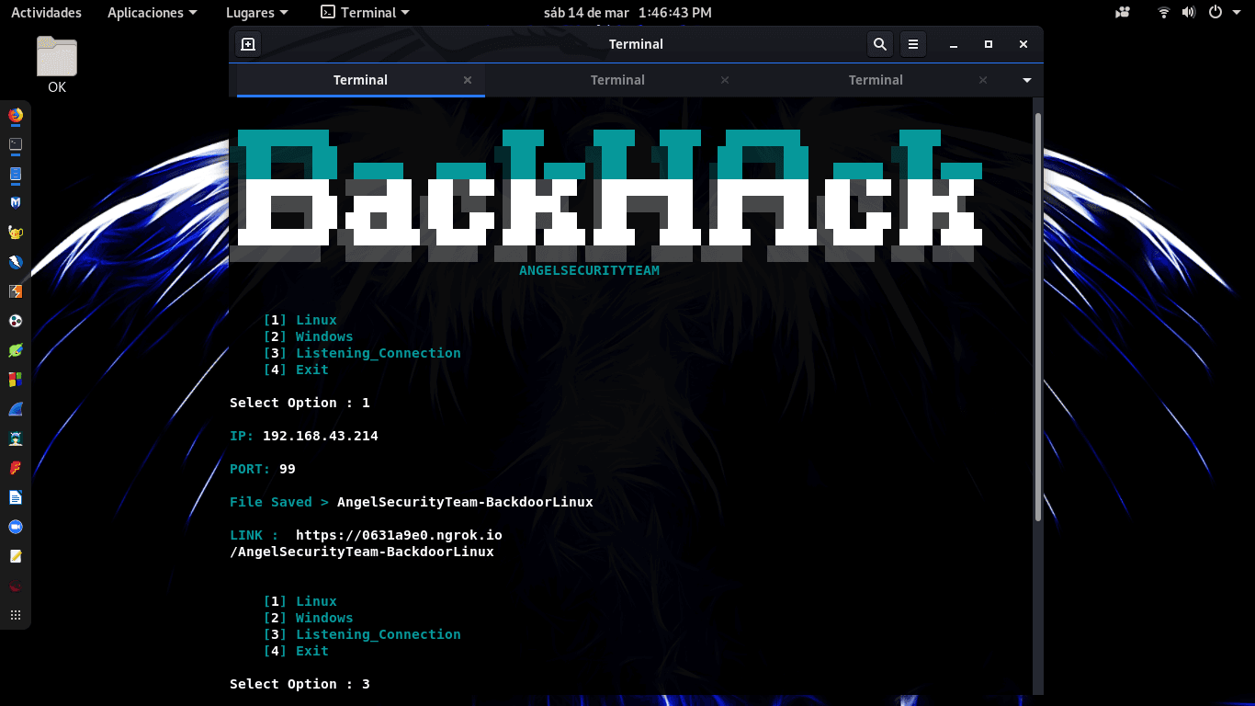Open the Aplicaciones menu
This screenshot has height=706, width=1255.
[152, 12]
